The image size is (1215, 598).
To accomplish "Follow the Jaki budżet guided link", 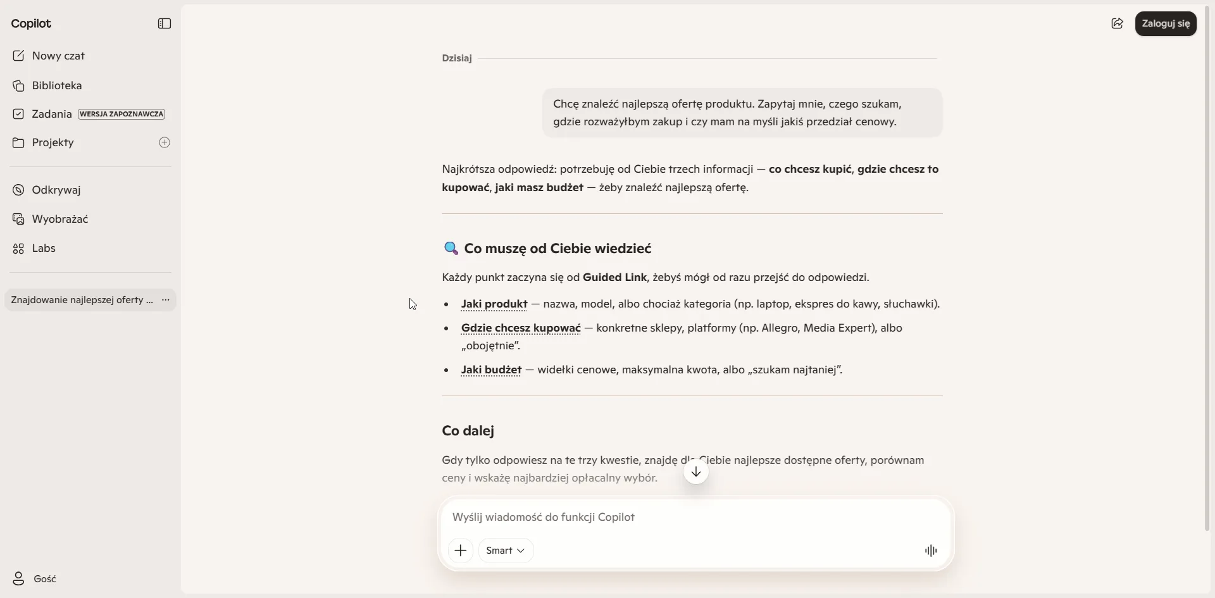I will [491, 370].
